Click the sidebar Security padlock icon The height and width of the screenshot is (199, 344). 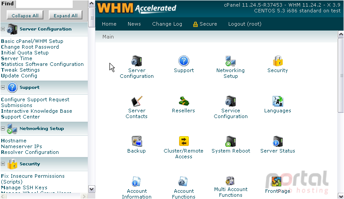(x=12, y=164)
